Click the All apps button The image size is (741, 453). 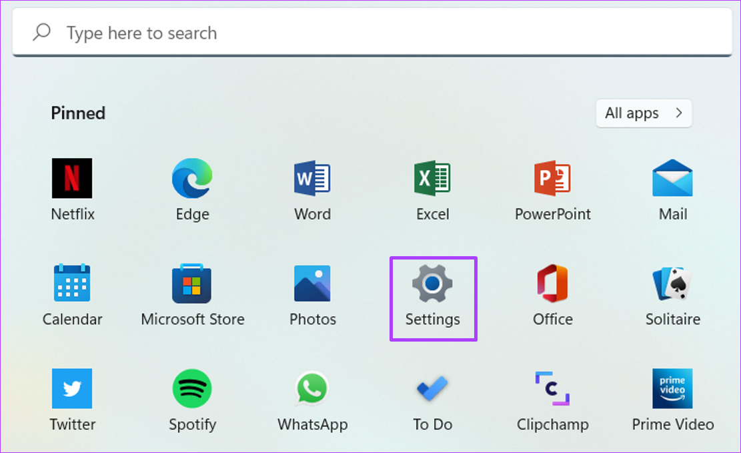point(644,113)
